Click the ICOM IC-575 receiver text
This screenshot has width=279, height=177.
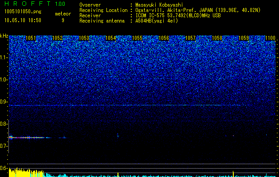pyautogui.click(x=178, y=15)
